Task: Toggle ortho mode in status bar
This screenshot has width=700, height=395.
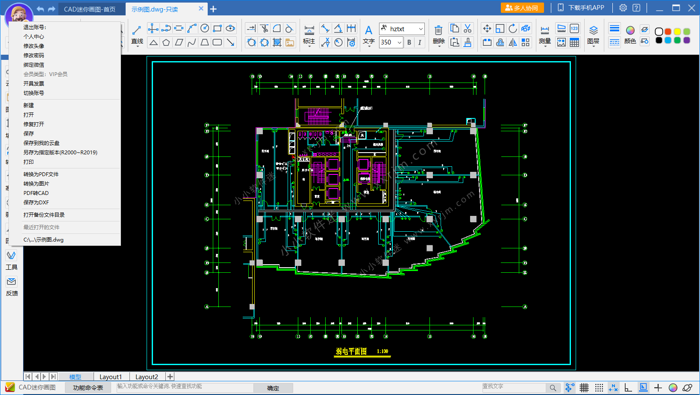Action: [628, 388]
